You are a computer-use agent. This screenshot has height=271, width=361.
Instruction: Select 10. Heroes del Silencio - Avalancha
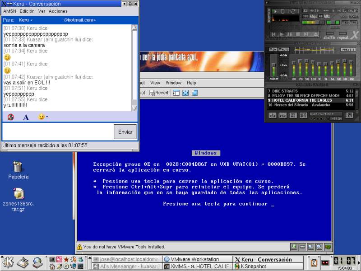coord(310,105)
